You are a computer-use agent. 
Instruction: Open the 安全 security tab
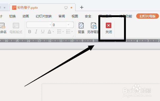tap(88, 16)
